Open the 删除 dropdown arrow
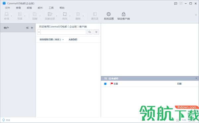Image resolution: width=199 pixels, height=123 pixels. [83, 16]
